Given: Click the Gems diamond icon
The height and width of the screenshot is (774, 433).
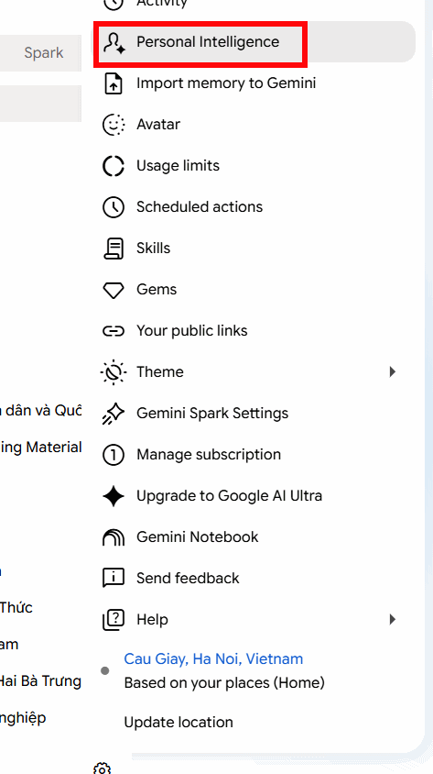Looking at the screenshot, I should click(x=114, y=290).
